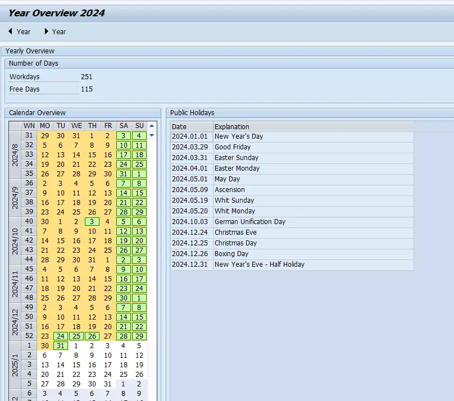This screenshot has width=454, height=401.
Task: Click the Workdays value field showing 251
Action: tap(87, 77)
